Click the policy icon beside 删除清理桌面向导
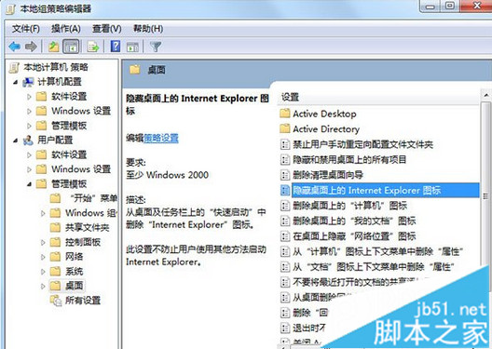 point(284,175)
